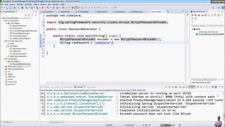Open AppController.java in Project Explorer
The width and height of the screenshot is (225, 127).
[19, 26]
